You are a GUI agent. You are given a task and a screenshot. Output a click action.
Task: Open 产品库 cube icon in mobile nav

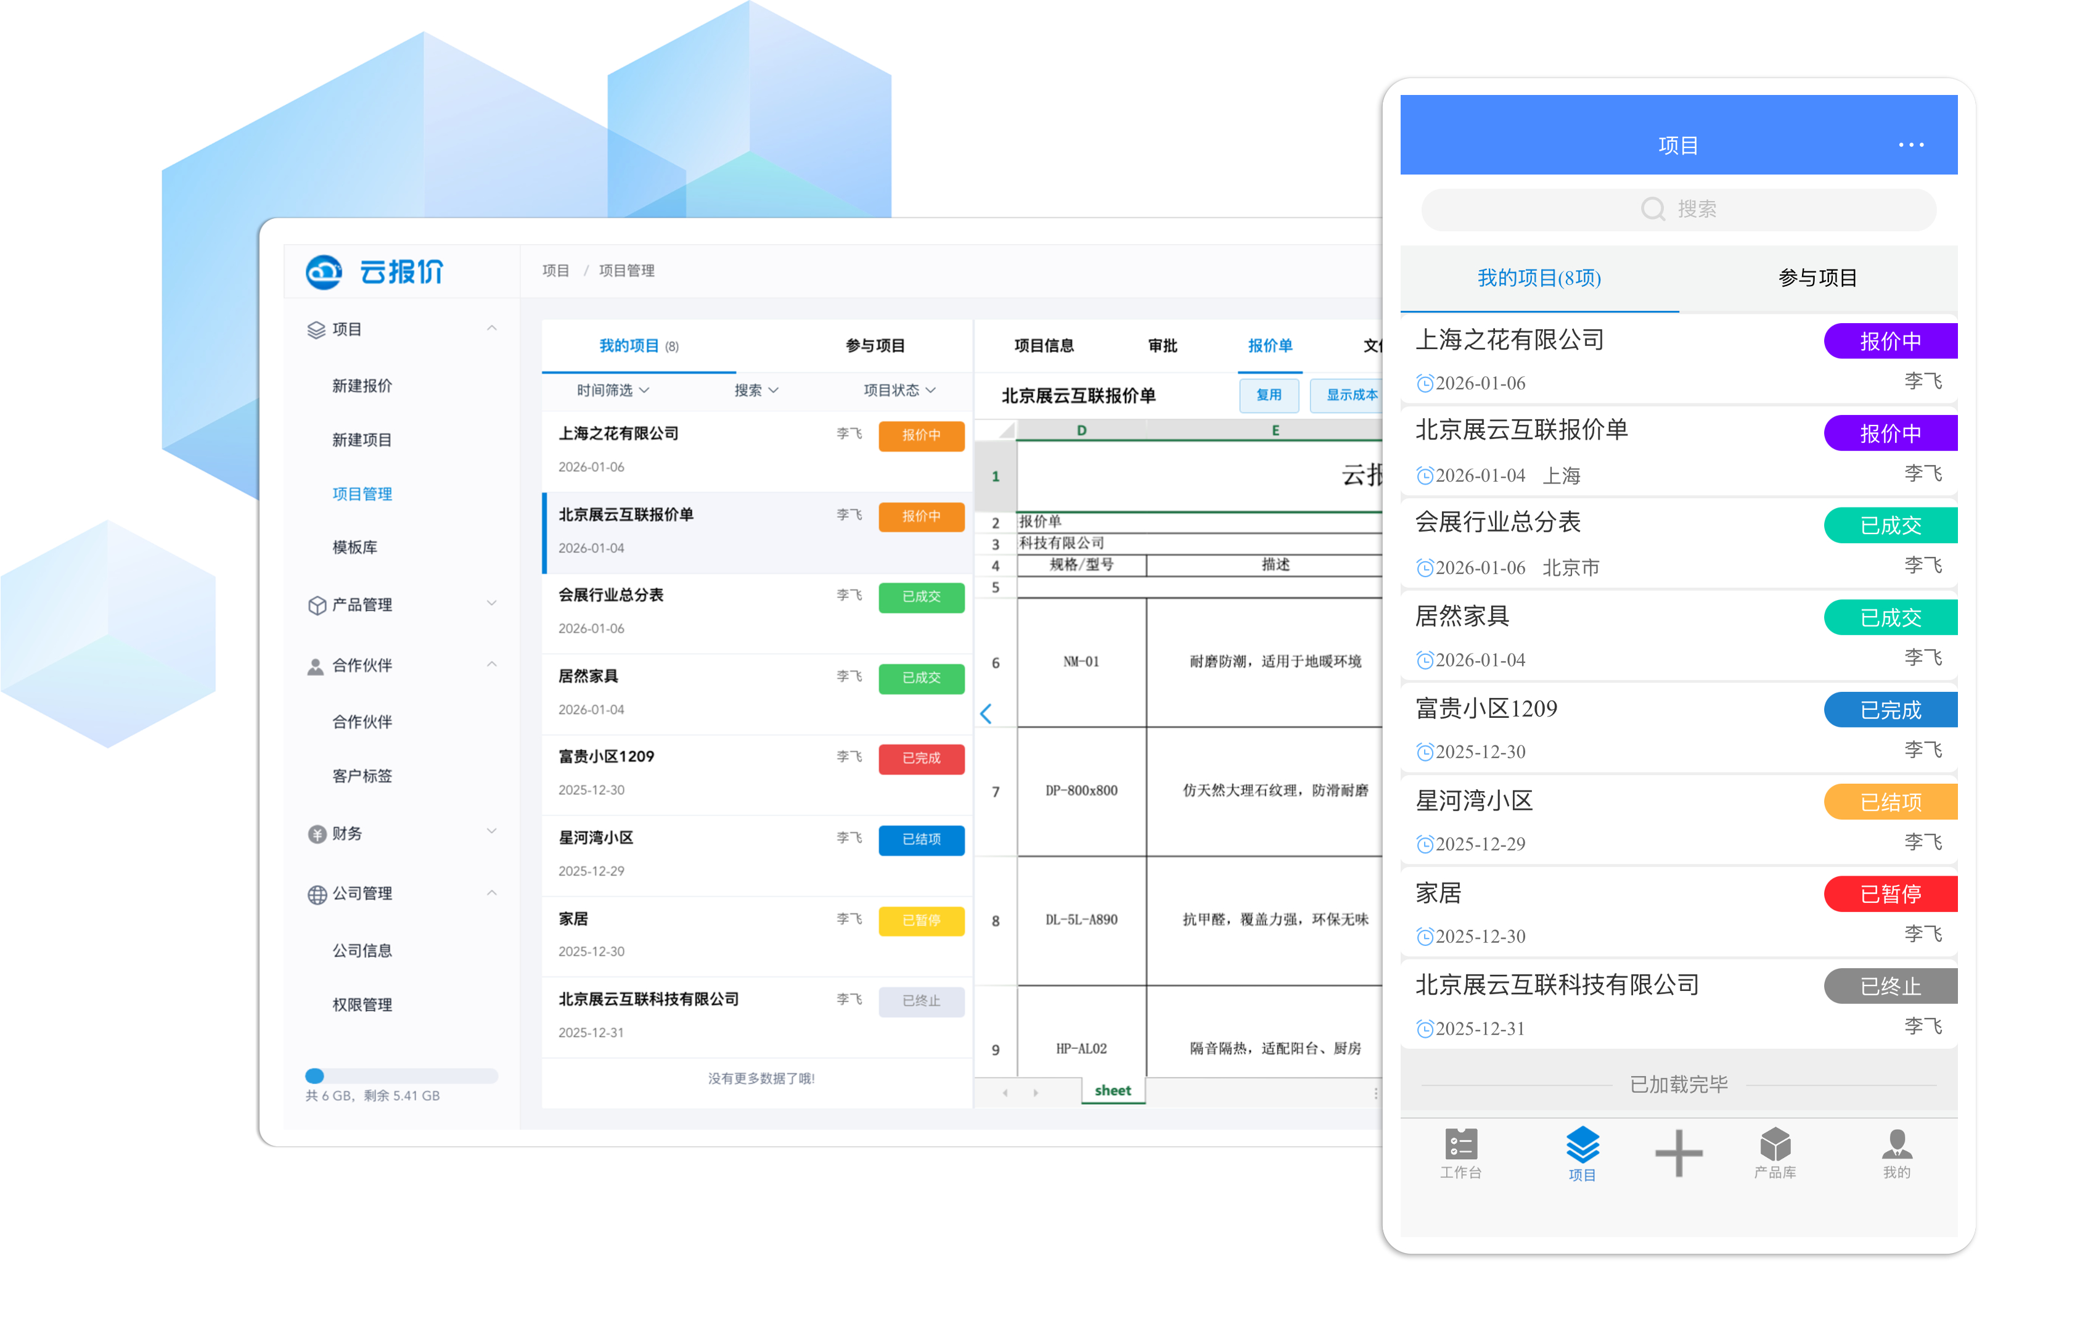[x=1774, y=1143]
